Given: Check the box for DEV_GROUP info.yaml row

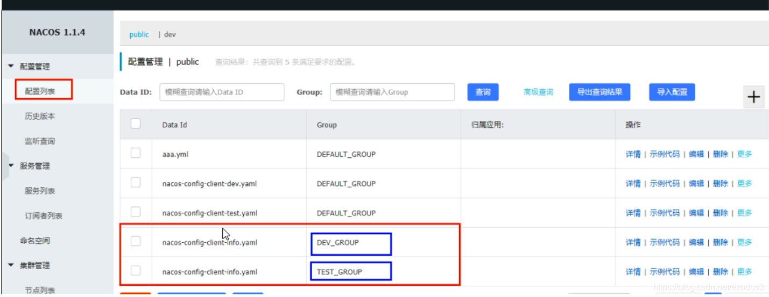Looking at the screenshot, I should click(x=136, y=242).
